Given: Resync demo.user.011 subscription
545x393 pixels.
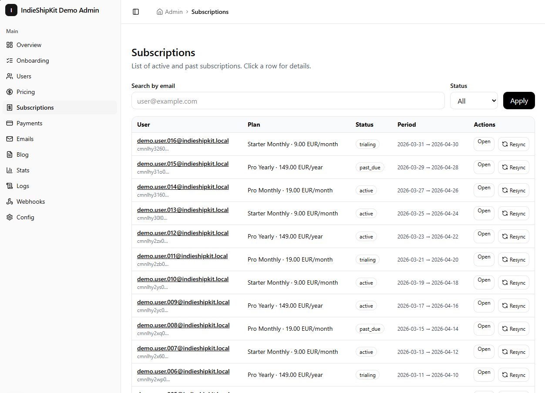Looking at the screenshot, I should [x=514, y=259].
